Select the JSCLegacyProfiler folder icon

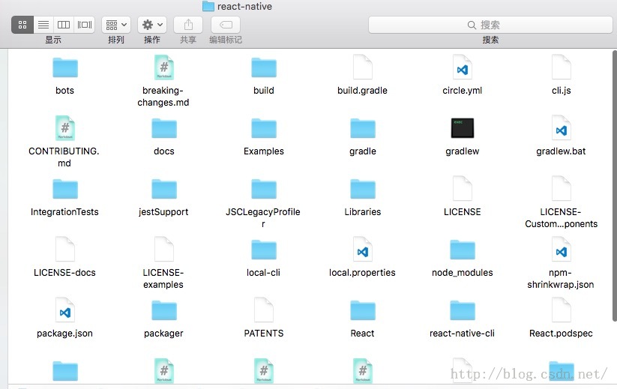[x=264, y=189]
